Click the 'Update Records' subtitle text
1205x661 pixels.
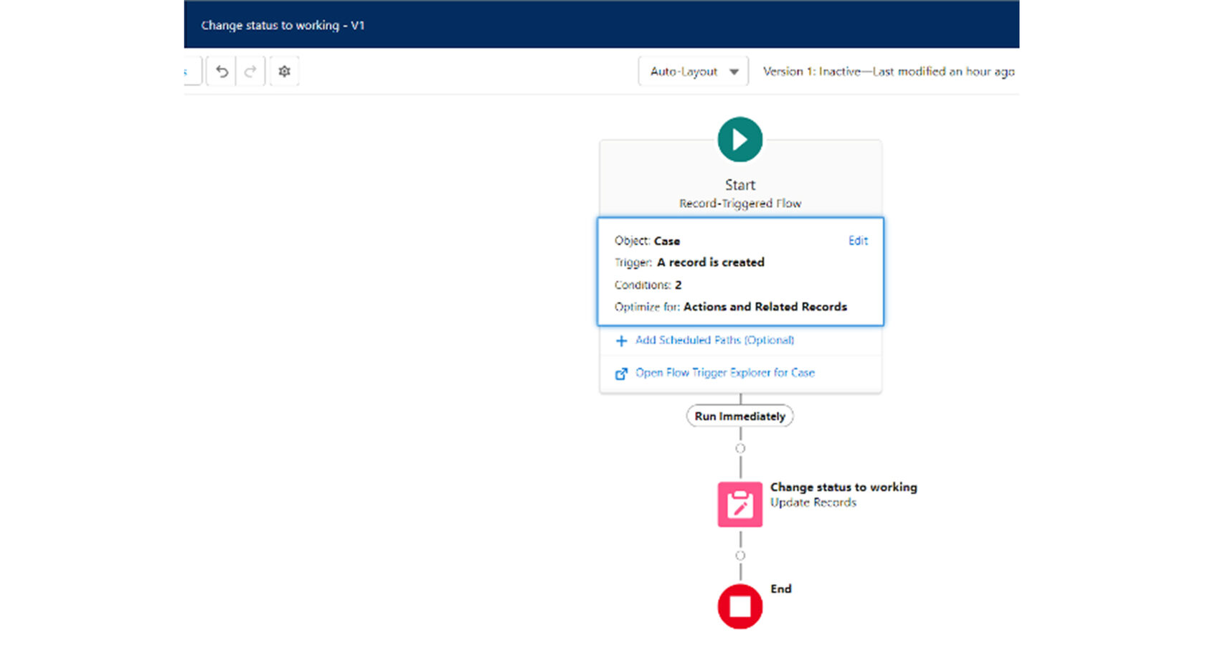(813, 503)
